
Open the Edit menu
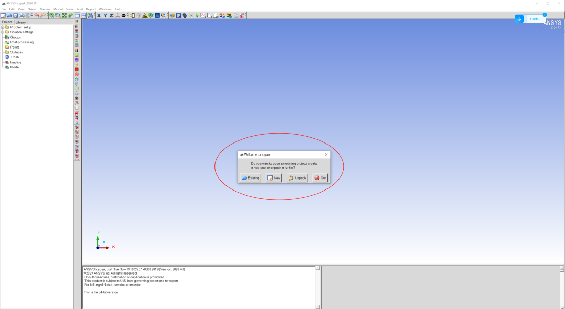point(12,9)
